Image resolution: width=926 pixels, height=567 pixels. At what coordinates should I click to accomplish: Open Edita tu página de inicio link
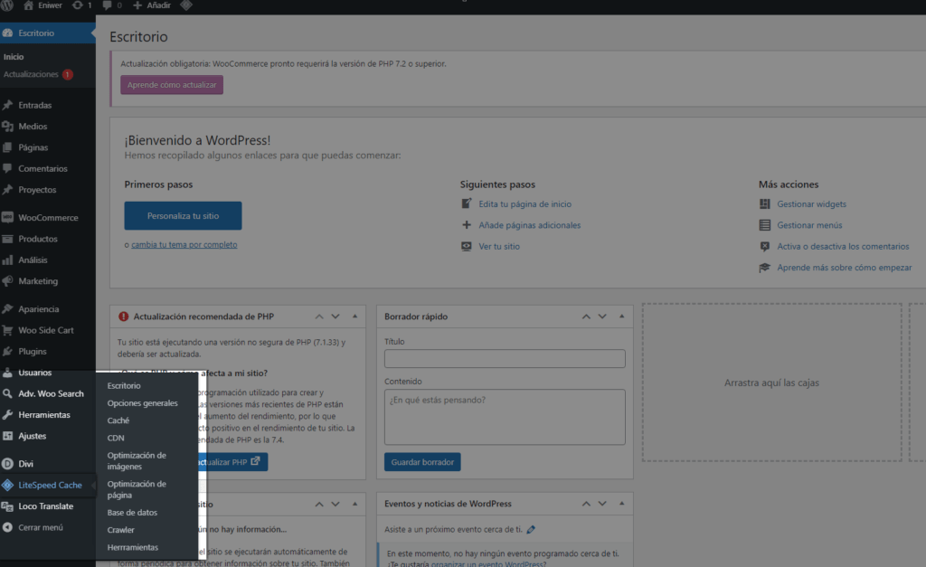coord(525,203)
